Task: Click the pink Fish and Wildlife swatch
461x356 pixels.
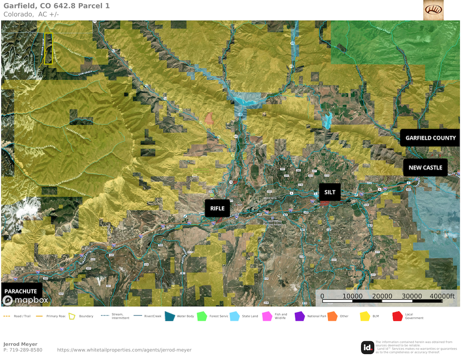Action: pos(267,316)
